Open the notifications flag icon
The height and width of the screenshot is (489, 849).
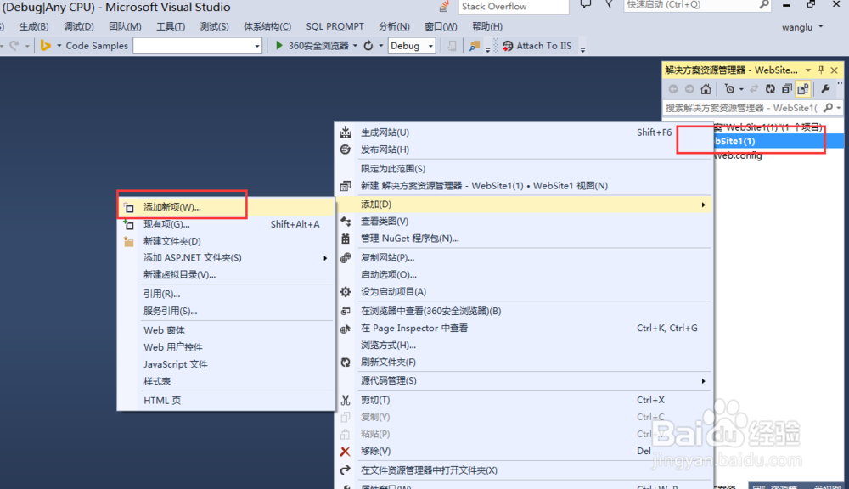click(x=609, y=5)
